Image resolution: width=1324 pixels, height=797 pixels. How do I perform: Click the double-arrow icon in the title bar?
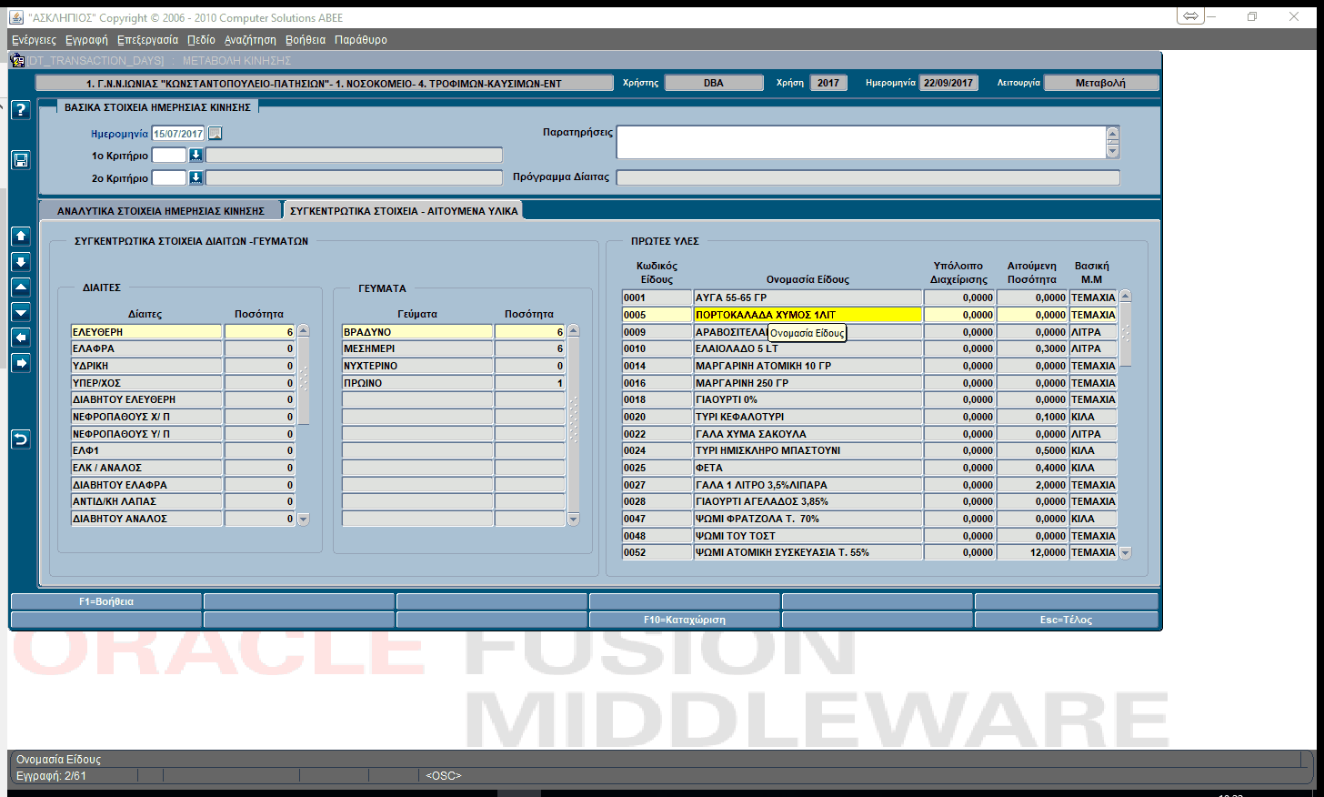(x=1190, y=16)
